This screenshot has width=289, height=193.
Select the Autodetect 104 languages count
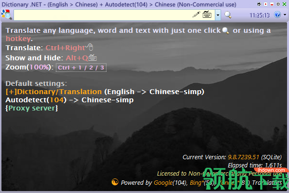pyautogui.click(x=57, y=100)
